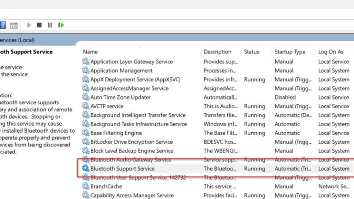Select Bluetooth User Support Service_142732 name
The width and height of the screenshot is (354, 199).
point(138,178)
